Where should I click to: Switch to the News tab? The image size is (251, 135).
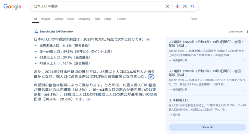click(70, 19)
